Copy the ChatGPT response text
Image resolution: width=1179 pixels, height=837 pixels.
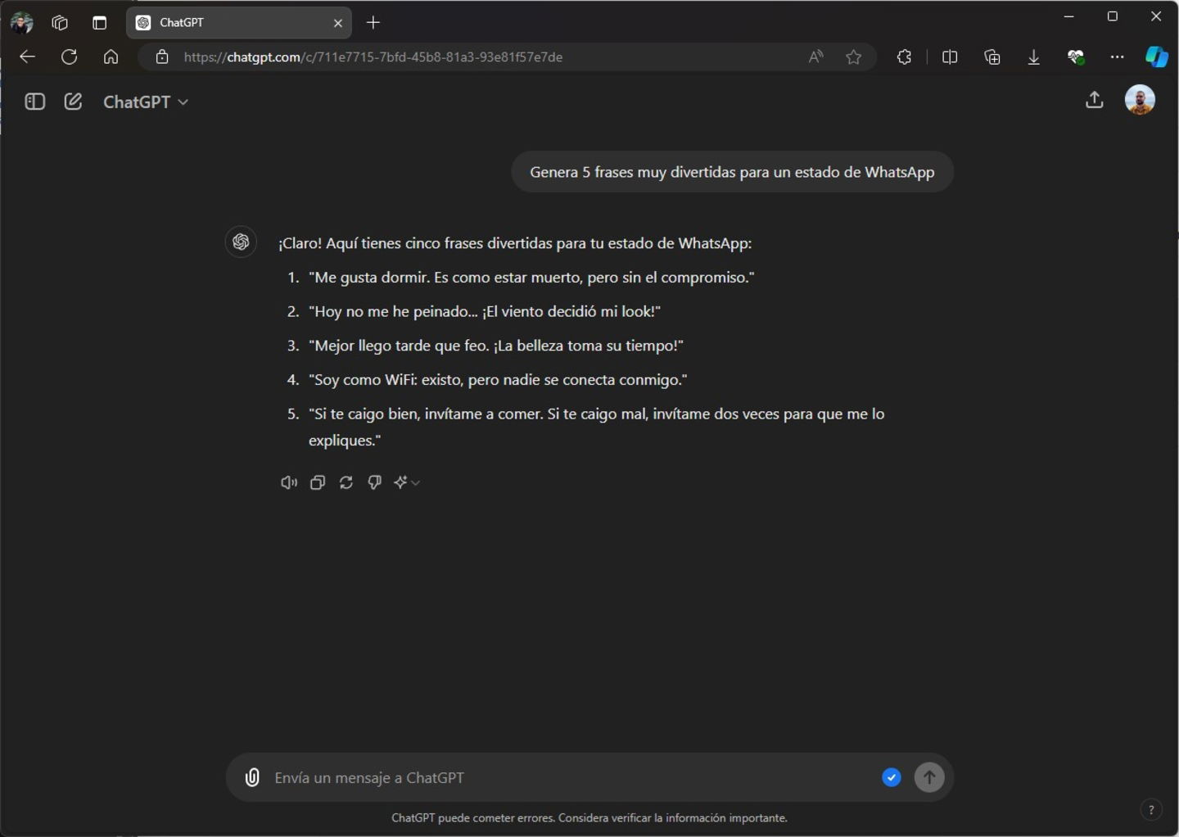tap(318, 482)
